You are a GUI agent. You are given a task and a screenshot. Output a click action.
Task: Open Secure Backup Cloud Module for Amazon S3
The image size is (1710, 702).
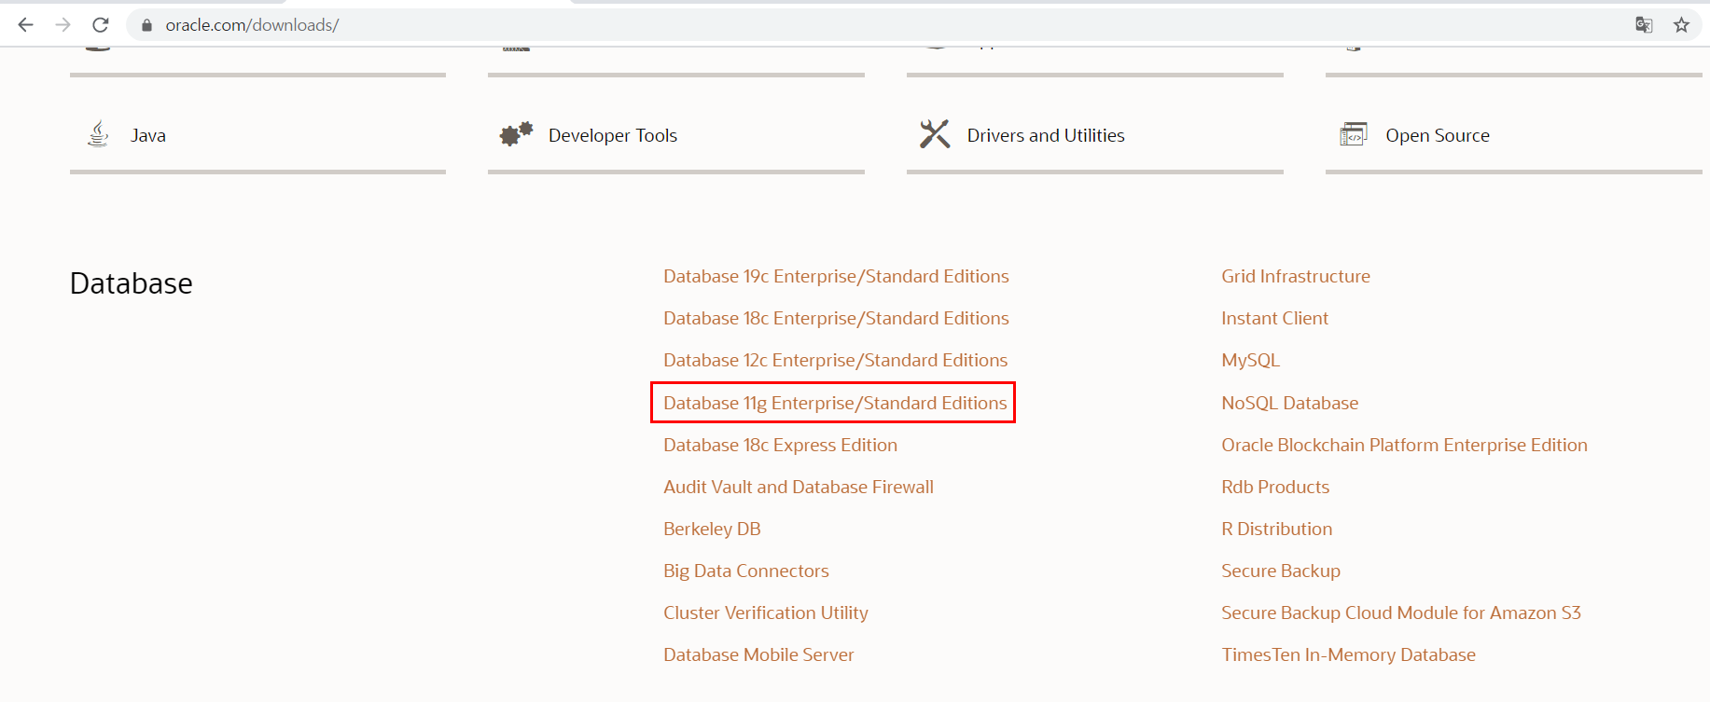tap(1401, 613)
